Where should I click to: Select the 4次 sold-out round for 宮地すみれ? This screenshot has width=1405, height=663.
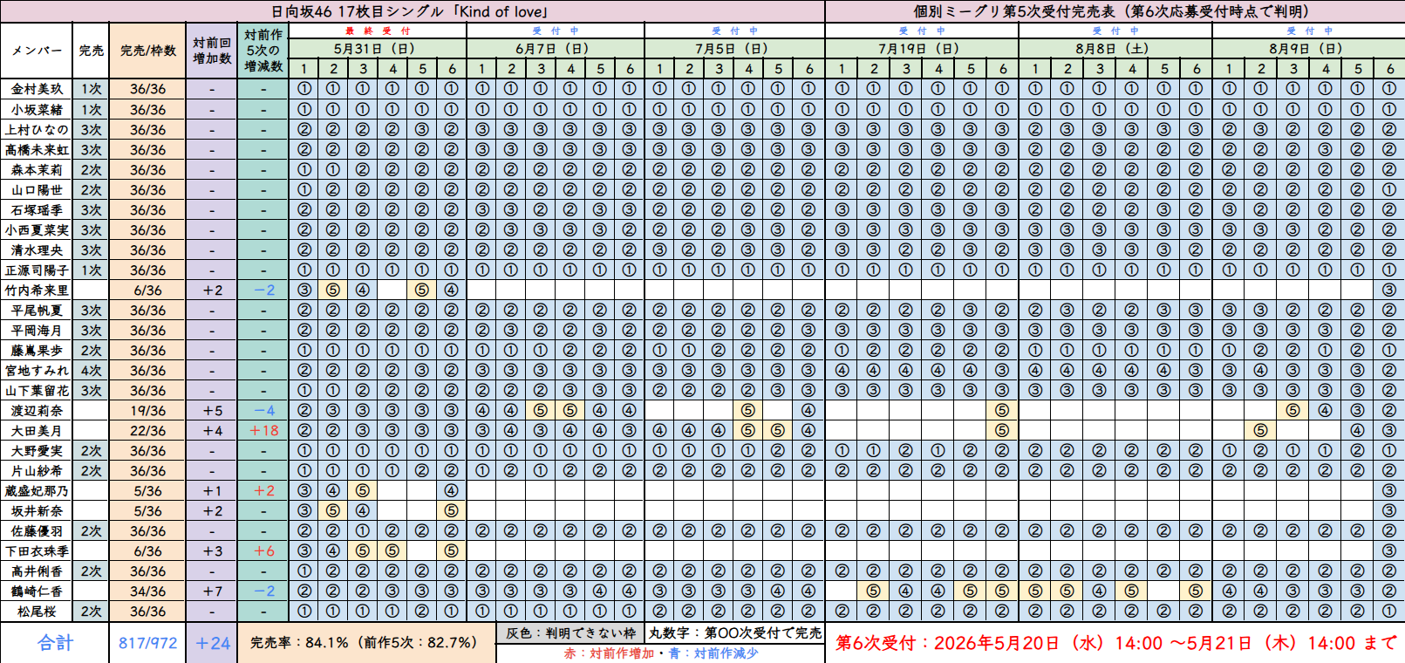(92, 370)
